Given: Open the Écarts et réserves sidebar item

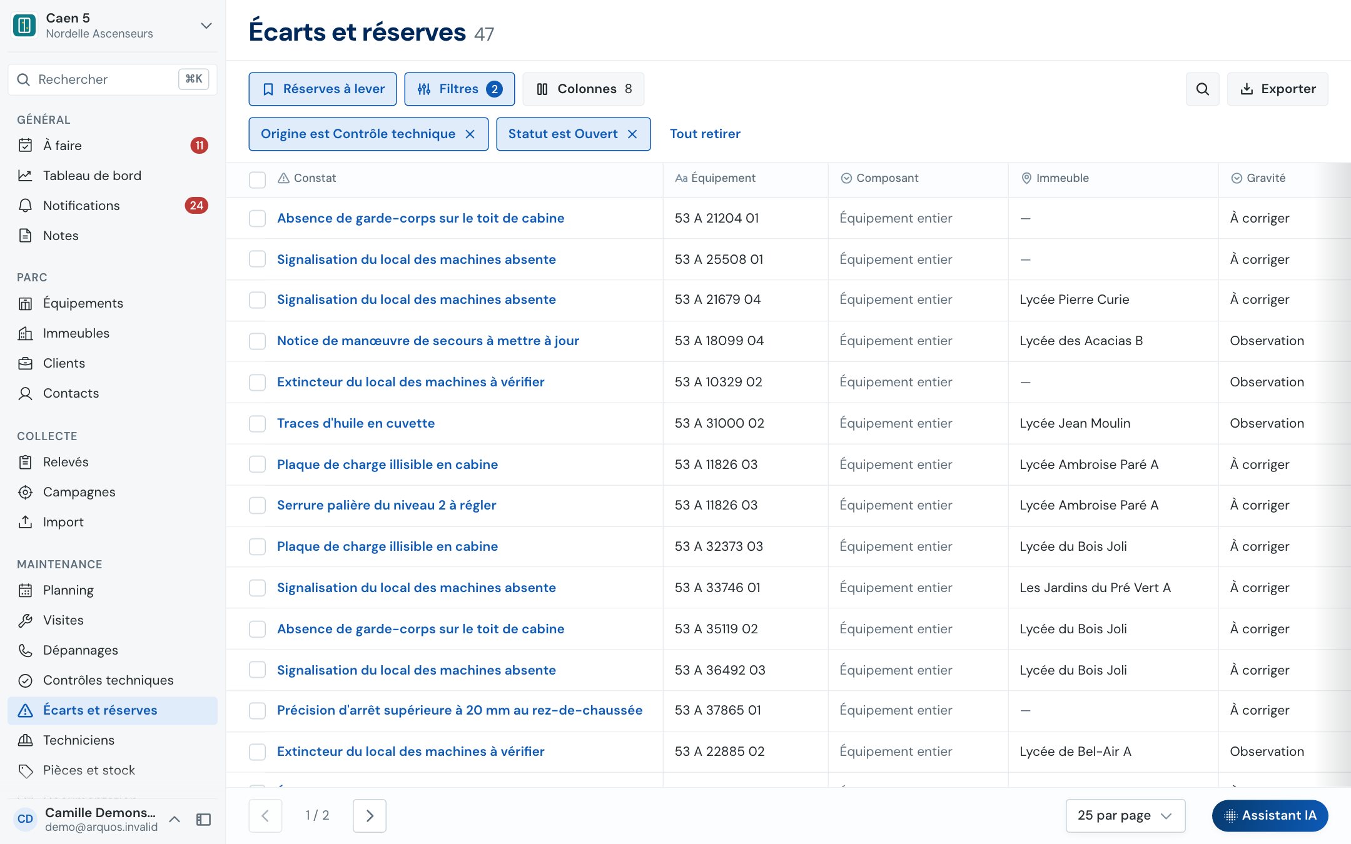Looking at the screenshot, I should [x=113, y=711].
